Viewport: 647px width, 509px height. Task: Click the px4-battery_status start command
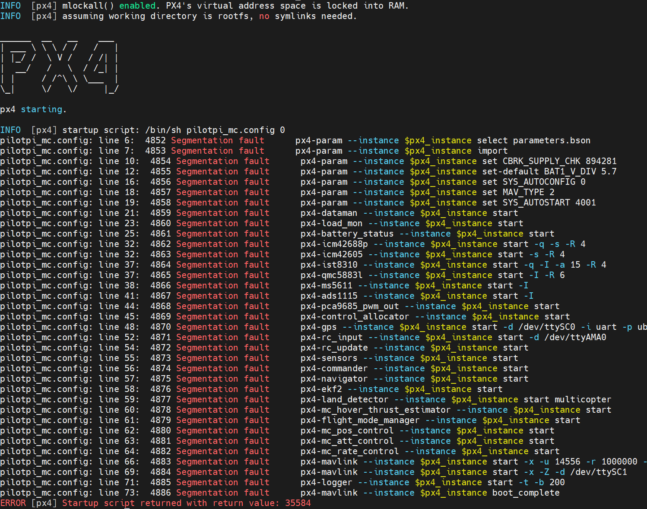(428, 234)
